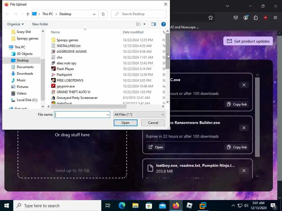This screenshot has height=211, width=282.
Task: Open Pocket save icon in Firefox
Action: click(236, 18)
